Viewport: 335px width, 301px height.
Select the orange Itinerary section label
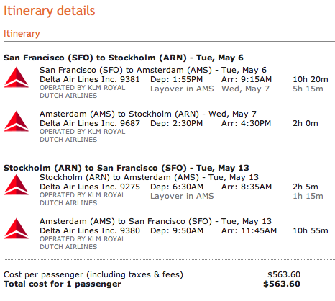click(x=22, y=33)
